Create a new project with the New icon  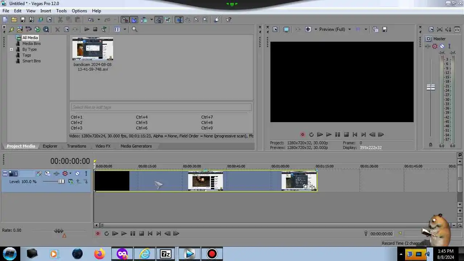click(x=5, y=20)
